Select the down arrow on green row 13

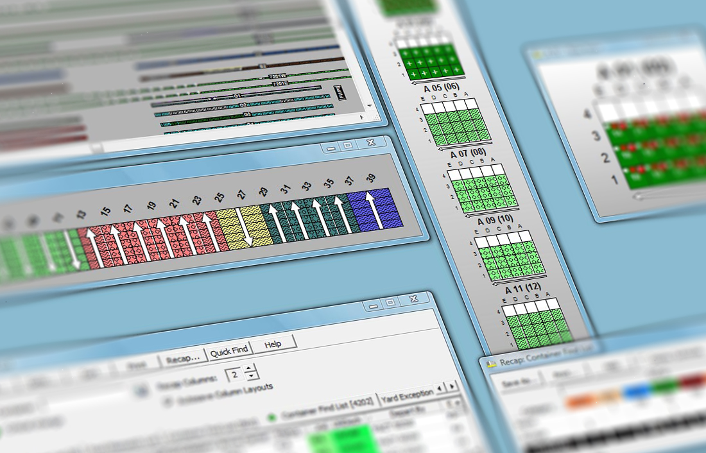click(72, 250)
